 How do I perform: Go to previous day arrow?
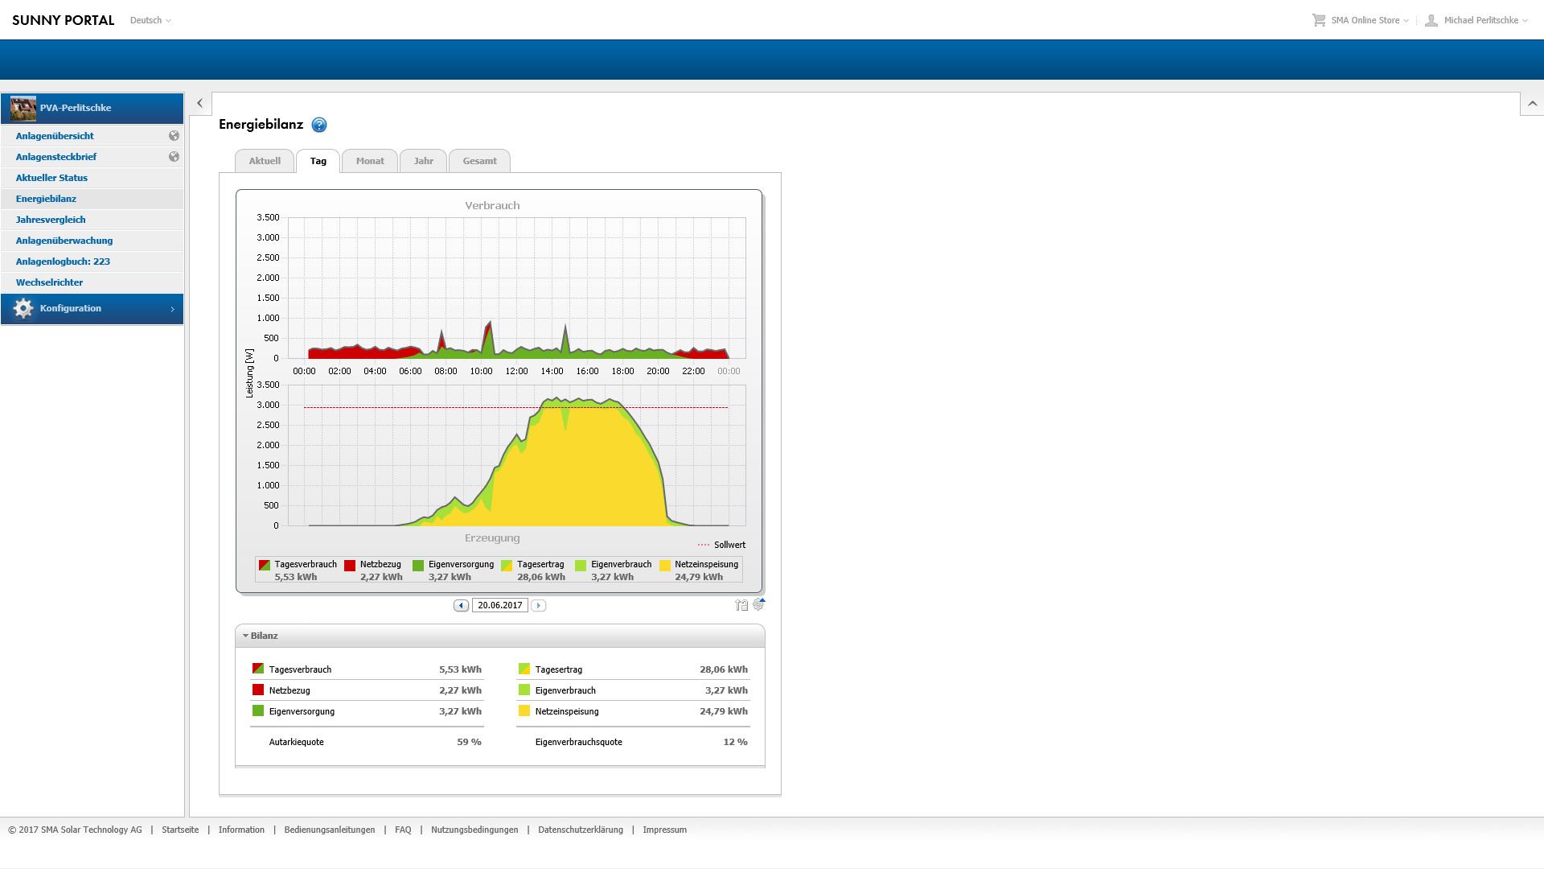coord(461,606)
